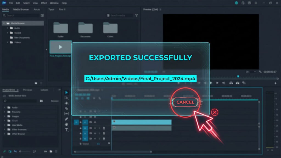Viewport: 281px width, 158px height.
Task: Click the headset support icon in title bar
Action: 243,3
